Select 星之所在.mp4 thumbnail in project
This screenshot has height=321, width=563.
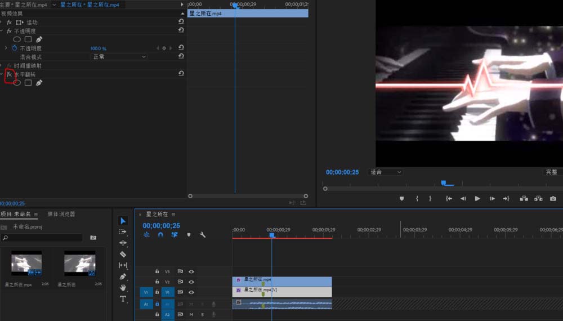pyautogui.click(x=26, y=264)
